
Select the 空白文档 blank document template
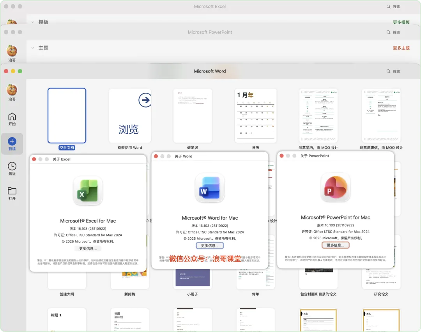67,115
